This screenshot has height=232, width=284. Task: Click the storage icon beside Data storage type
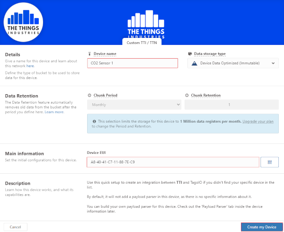[x=190, y=54]
